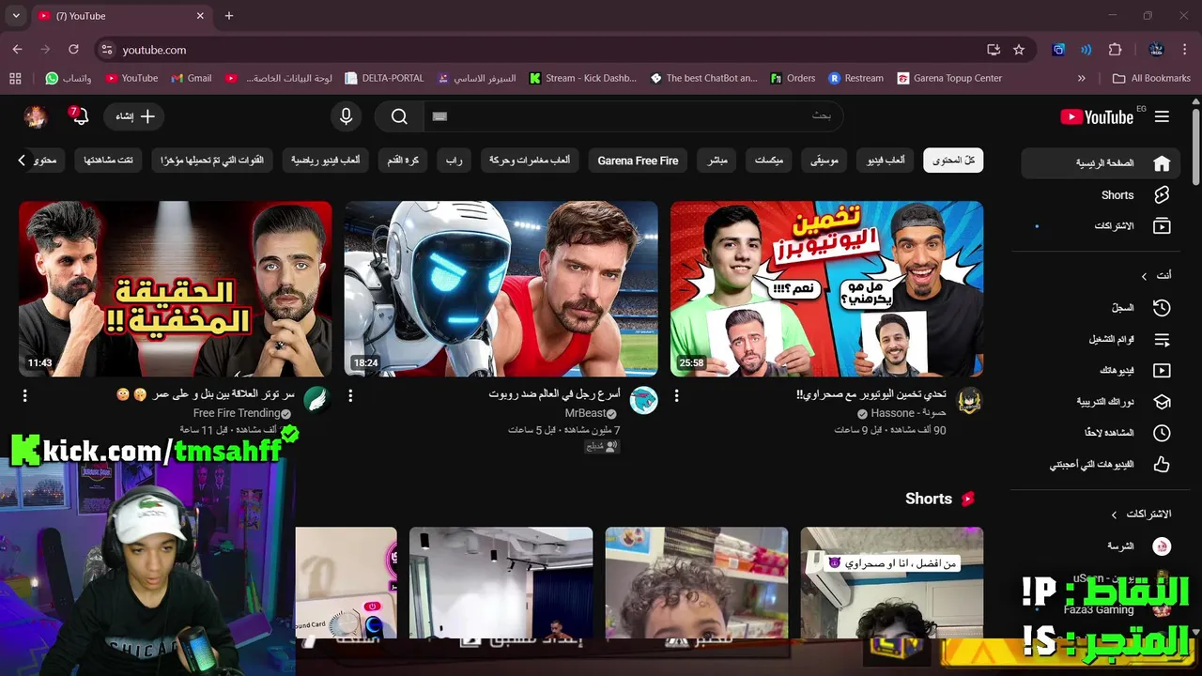
Task: Bookmark this page with the star icon
Action: click(x=1019, y=50)
